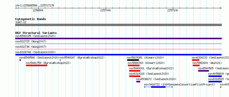The width and height of the screenshot is (229, 97).
Task: Click the nsv6316515 blue variant bar
Action: [215, 82]
